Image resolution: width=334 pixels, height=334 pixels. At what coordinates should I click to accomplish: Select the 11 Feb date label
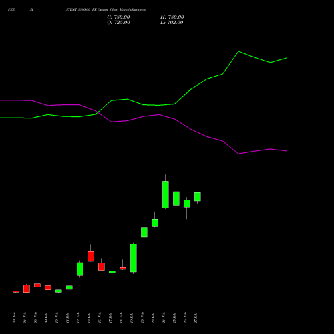[67, 318]
